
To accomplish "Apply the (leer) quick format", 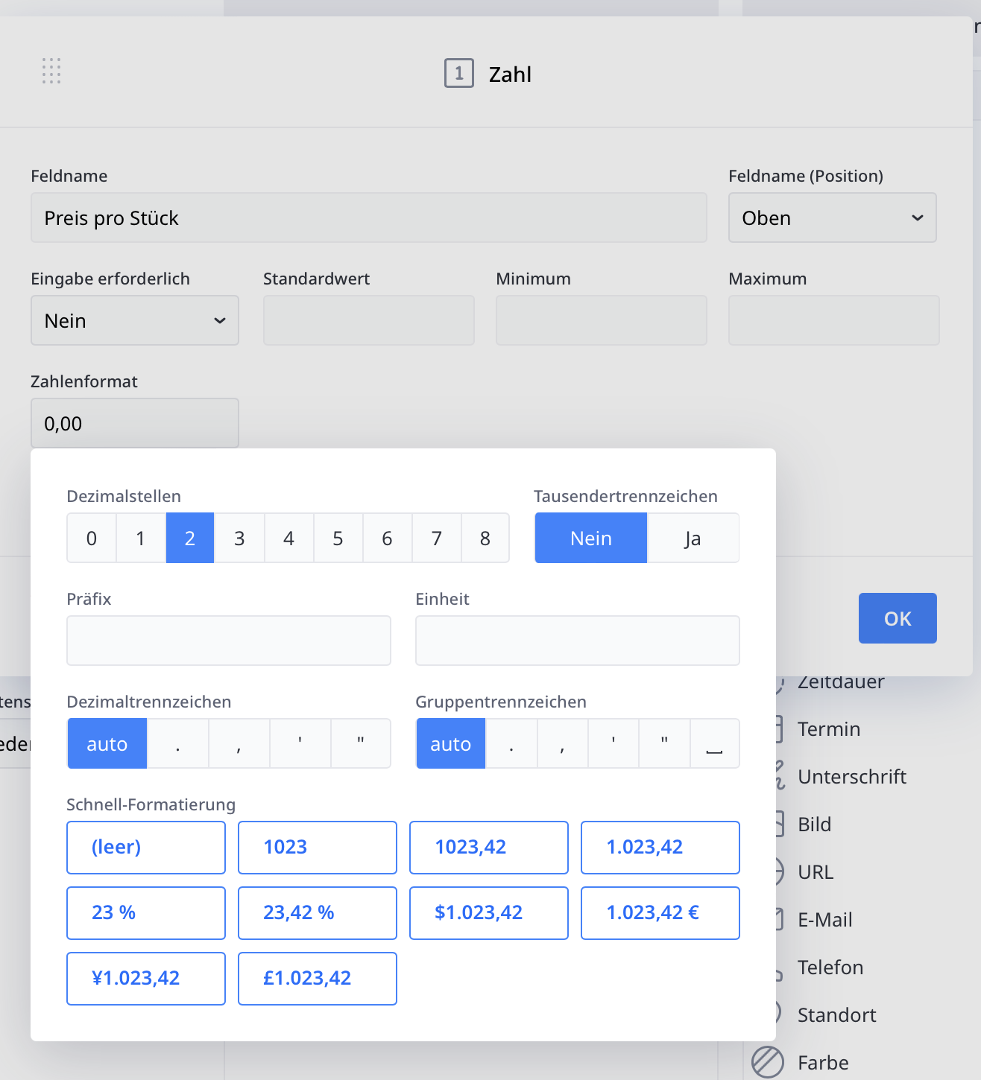I will pos(146,848).
